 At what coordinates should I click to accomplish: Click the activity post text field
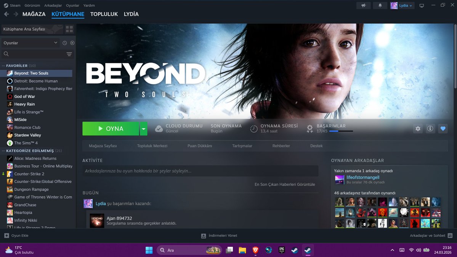pos(200,171)
